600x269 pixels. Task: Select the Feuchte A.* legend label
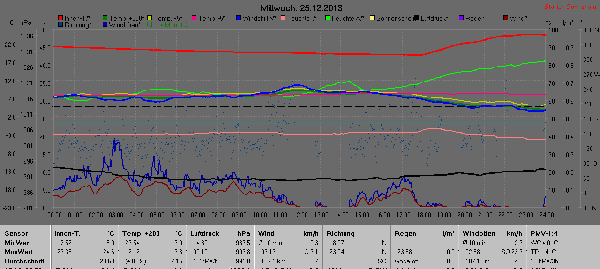click(348, 18)
